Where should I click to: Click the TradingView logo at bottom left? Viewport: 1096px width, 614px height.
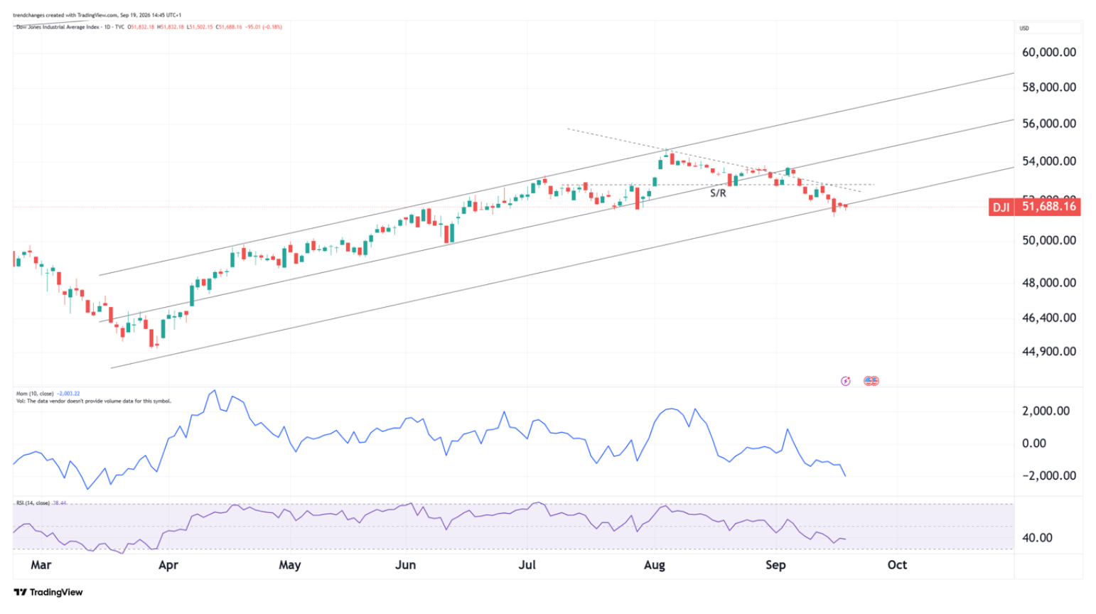pos(48,592)
